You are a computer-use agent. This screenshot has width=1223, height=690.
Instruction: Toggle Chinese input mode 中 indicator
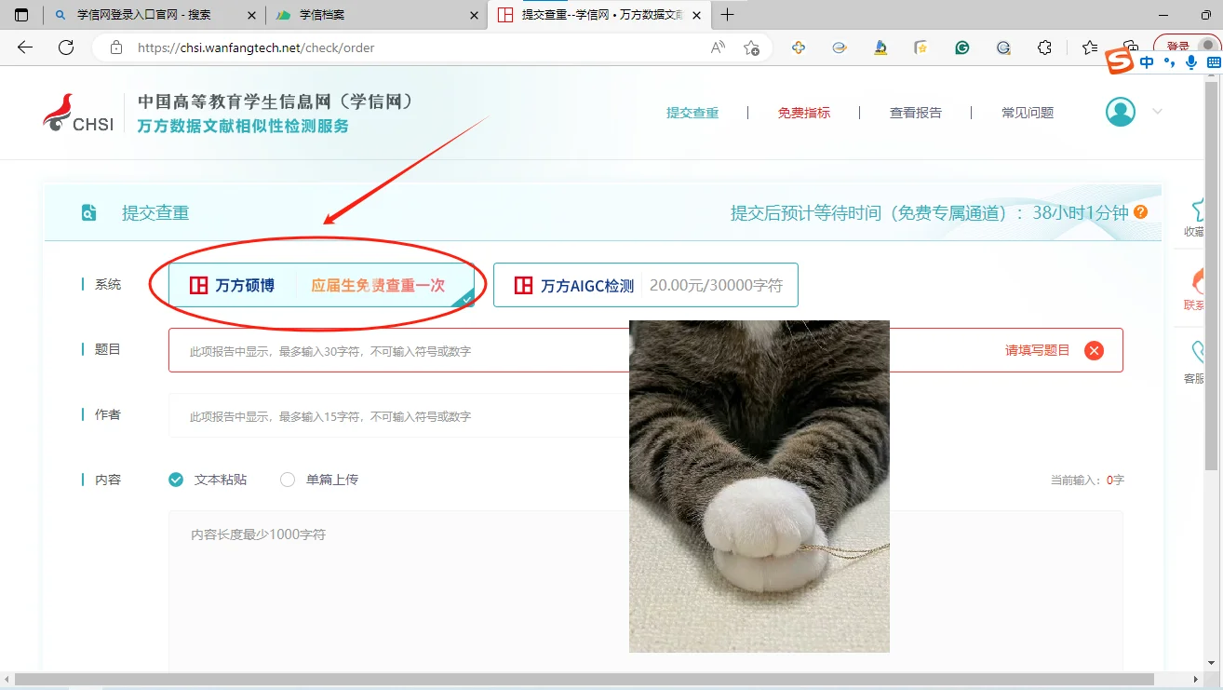point(1147,61)
